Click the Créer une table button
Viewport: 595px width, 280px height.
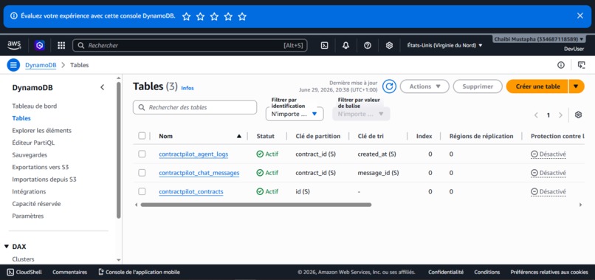tap(537, 86)
